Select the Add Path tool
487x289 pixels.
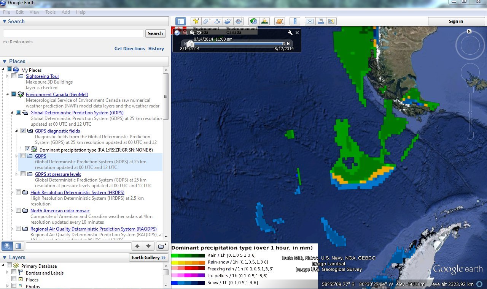(x=218, y=21)
